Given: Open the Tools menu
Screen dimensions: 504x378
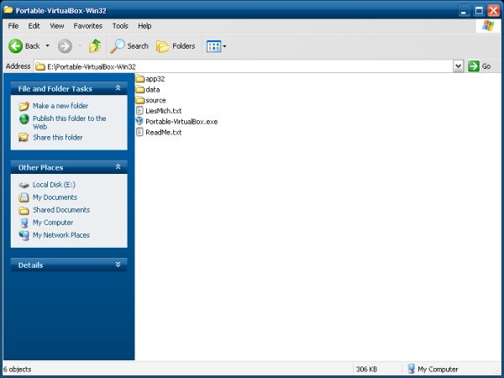Looking at the screenshot, I should (x=120, y=26).
